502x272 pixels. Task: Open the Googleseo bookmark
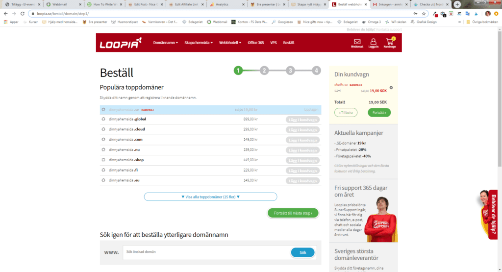point(282,22)
